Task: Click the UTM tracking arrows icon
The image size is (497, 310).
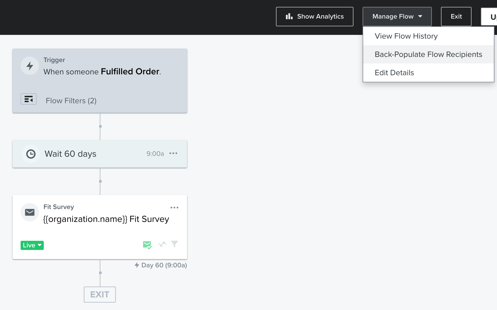Action: click(x=162, y=244)
